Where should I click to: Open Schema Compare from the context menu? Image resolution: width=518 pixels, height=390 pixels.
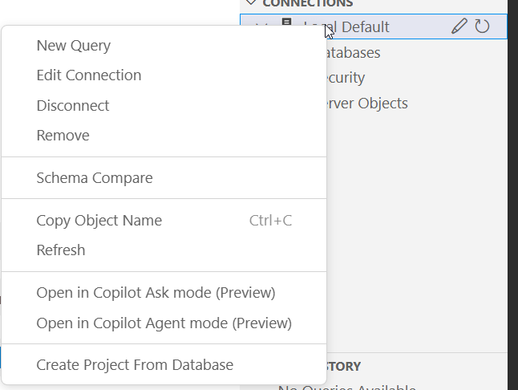pos(95,178)
